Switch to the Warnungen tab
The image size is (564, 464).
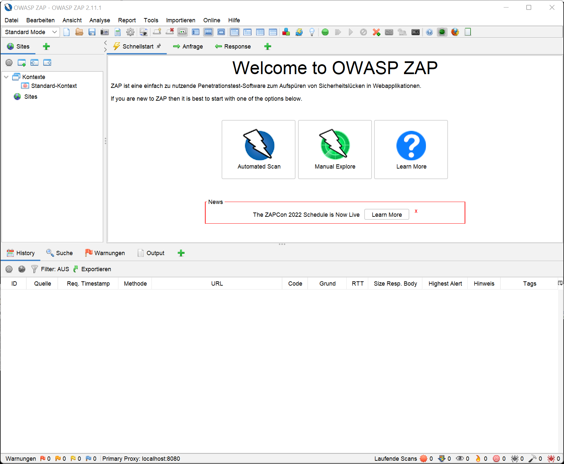(105, 253)
